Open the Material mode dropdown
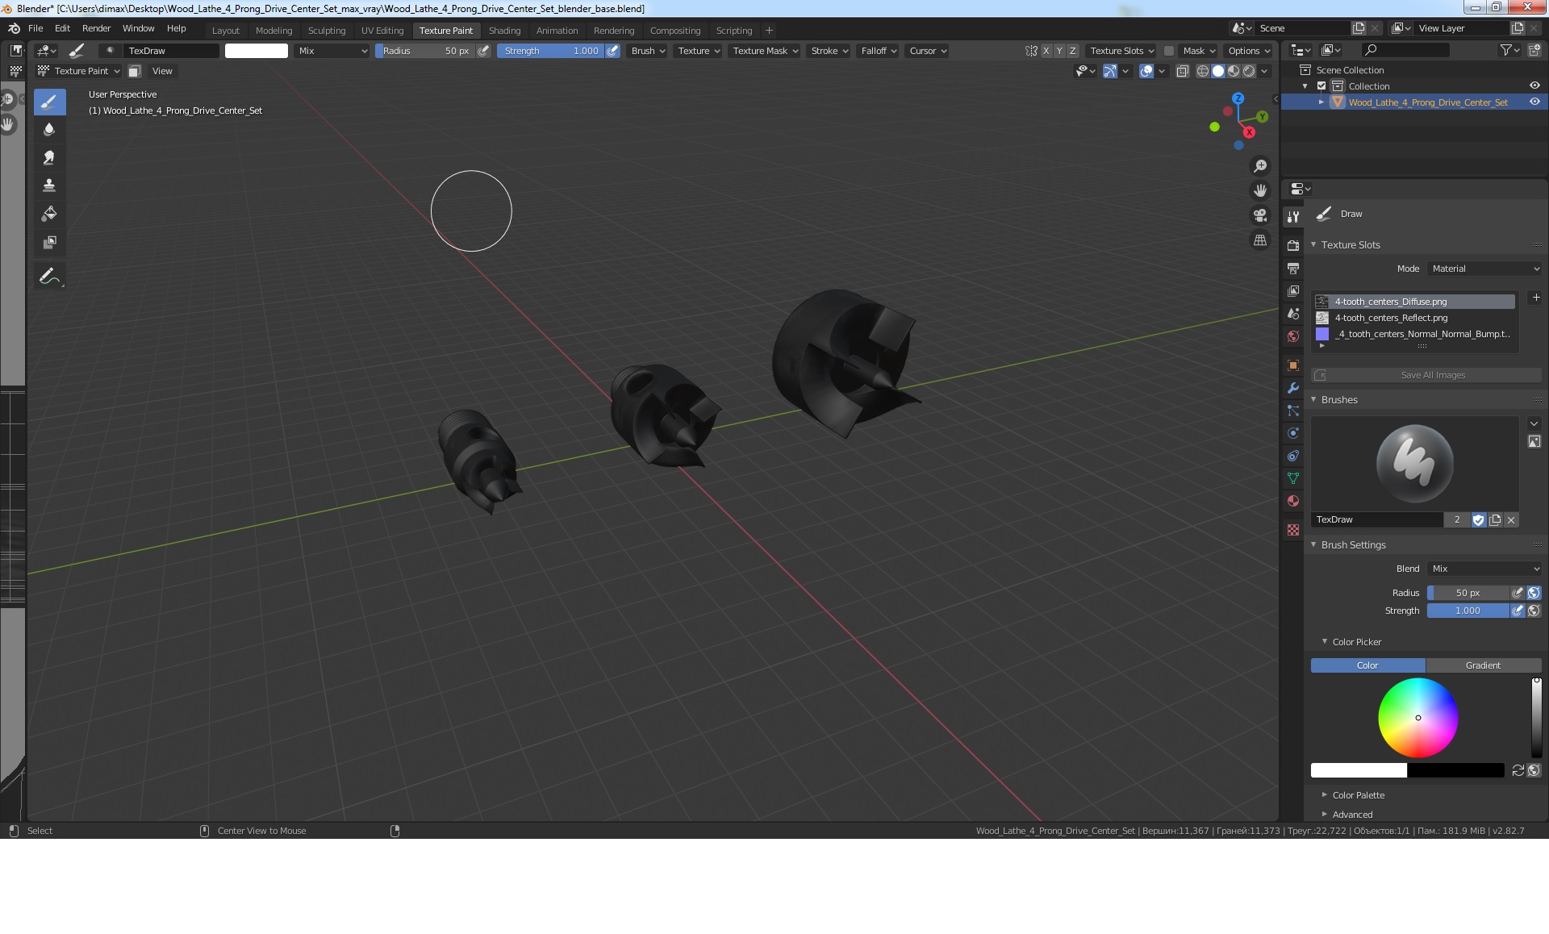 tap(1484, 269)
